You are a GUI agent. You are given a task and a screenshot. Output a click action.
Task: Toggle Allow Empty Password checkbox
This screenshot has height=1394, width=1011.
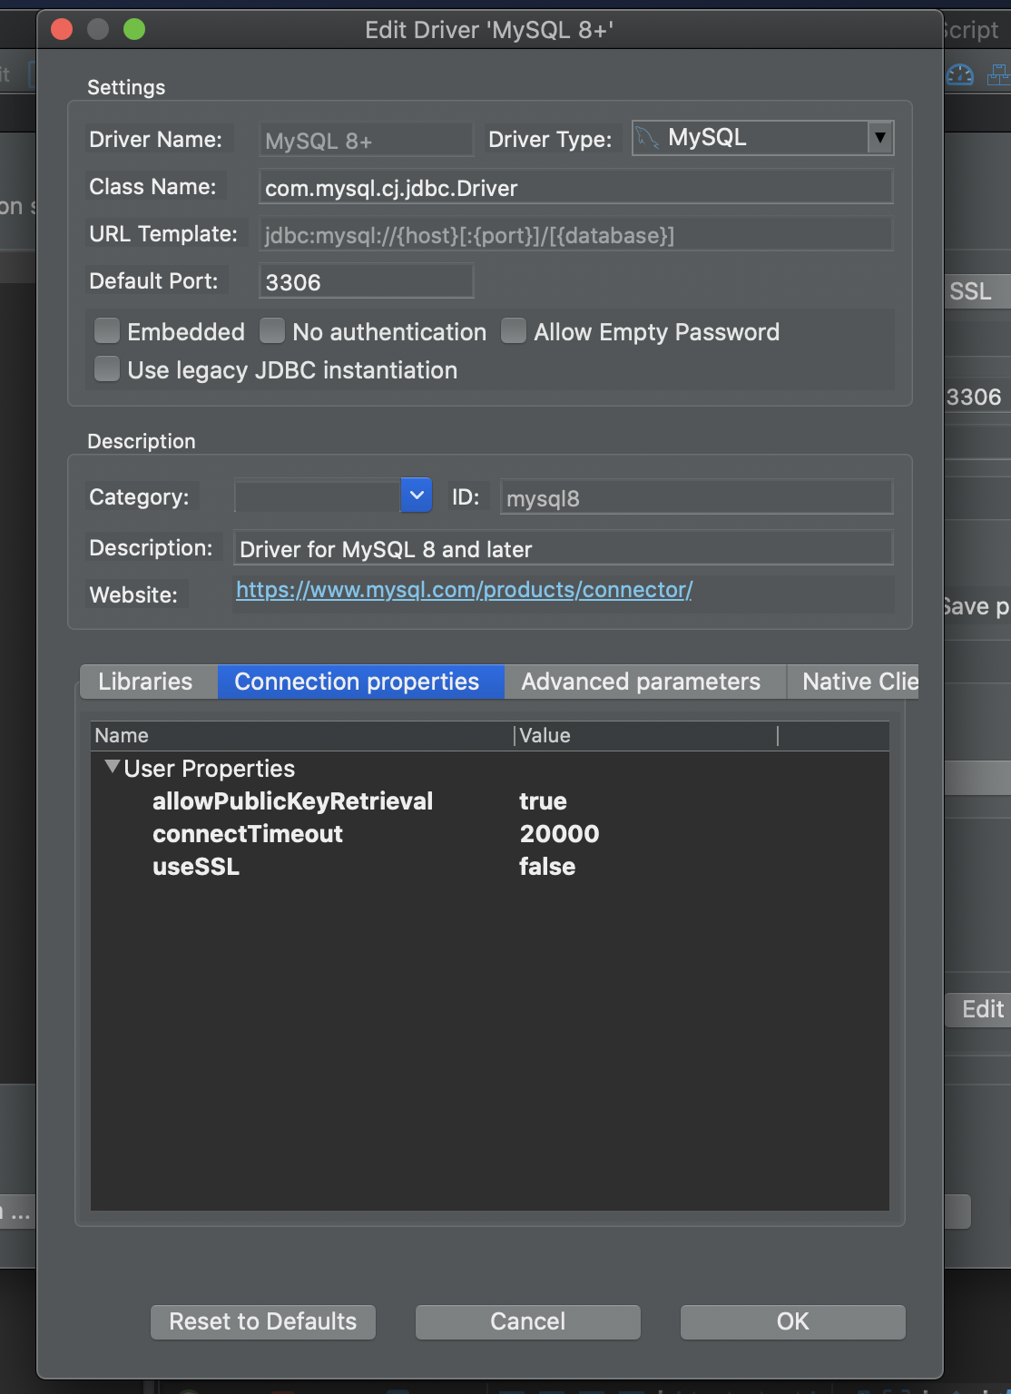(x=514, y=331)
